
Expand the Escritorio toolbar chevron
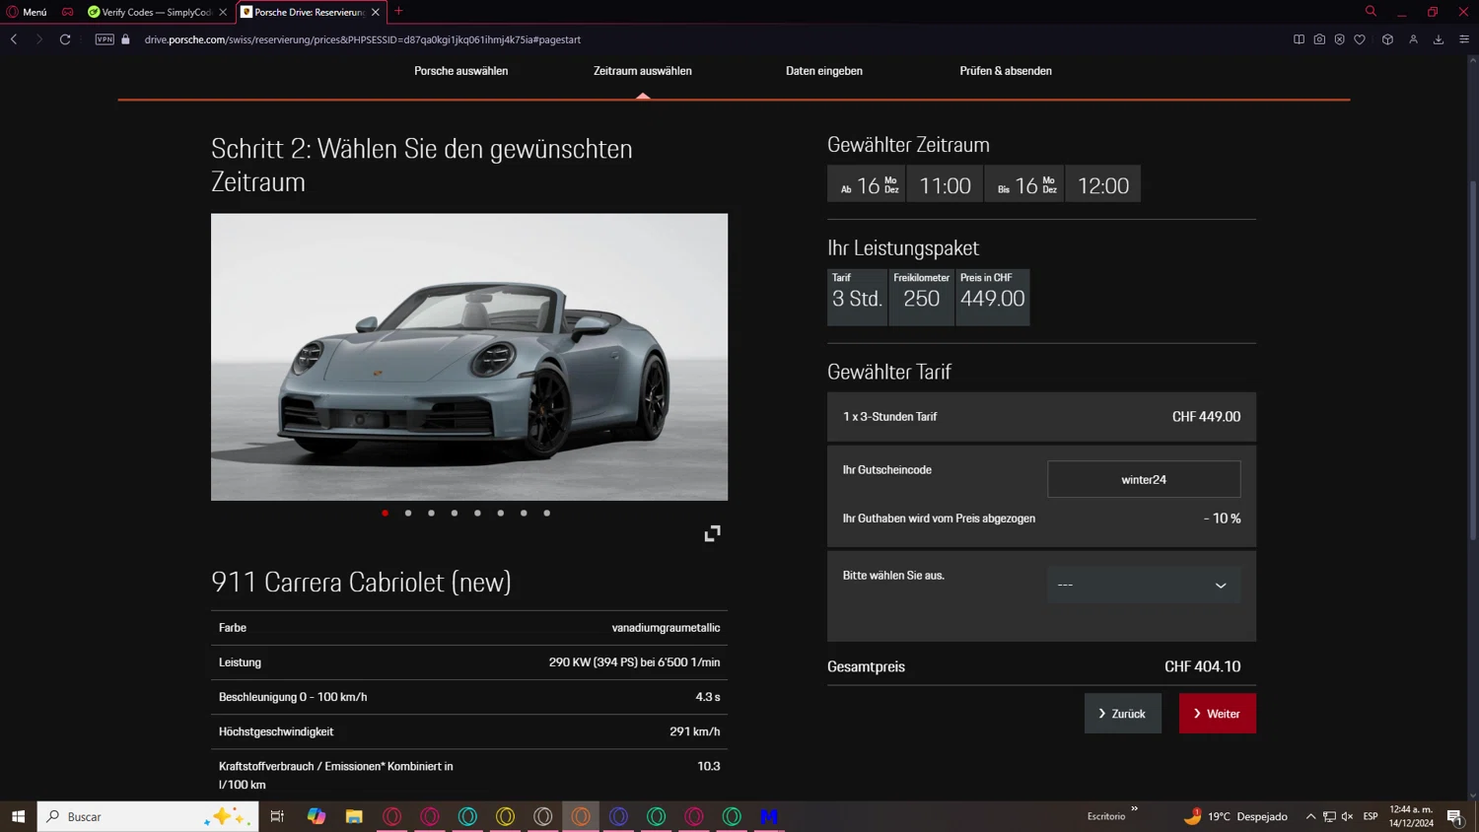click(1135, 809)
